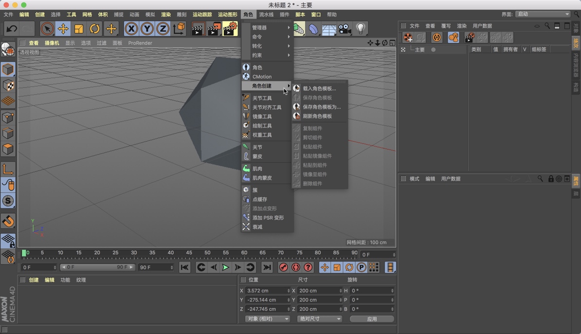Screen dimensions: 581x334
Task: Open the 流水线 menu
Action: pos(266,15)
